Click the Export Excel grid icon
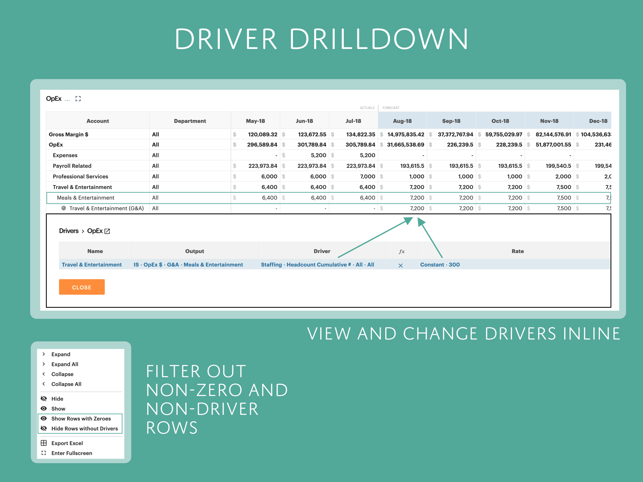Viewport: 643px width, 482px height. 44,443
